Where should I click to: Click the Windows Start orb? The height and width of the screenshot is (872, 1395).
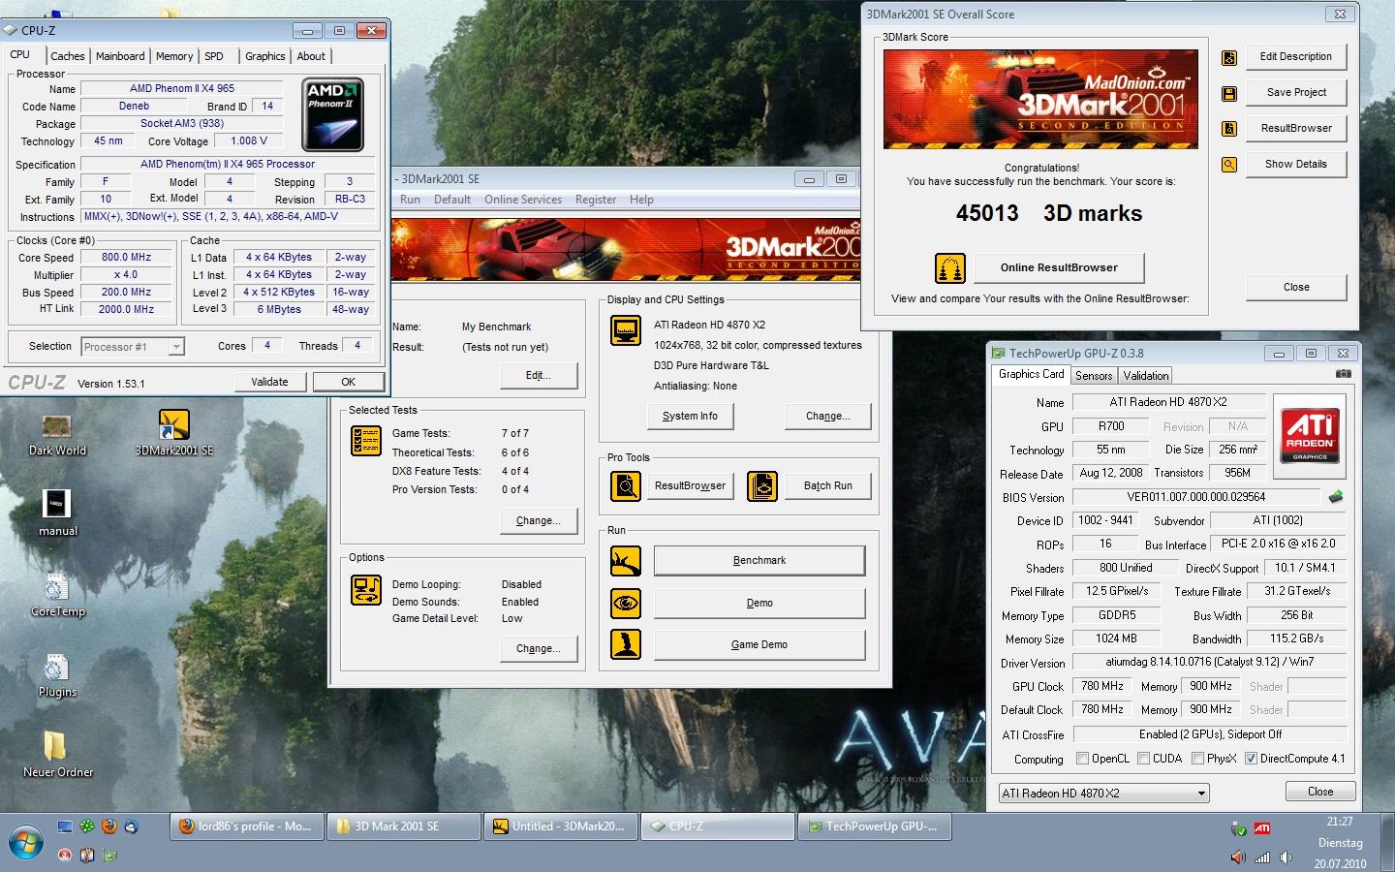(x=25, y=841)
